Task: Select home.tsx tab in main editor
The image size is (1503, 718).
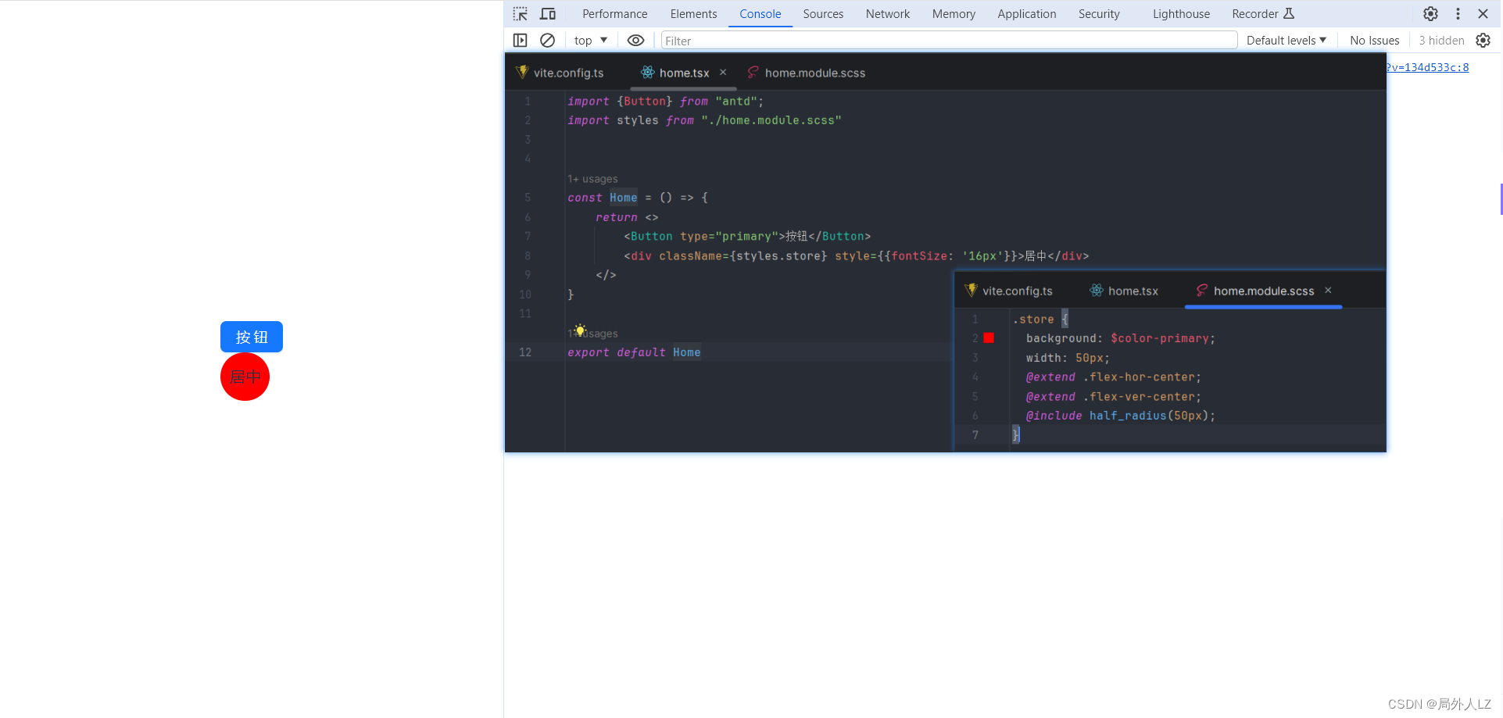Action: point(684,73)
